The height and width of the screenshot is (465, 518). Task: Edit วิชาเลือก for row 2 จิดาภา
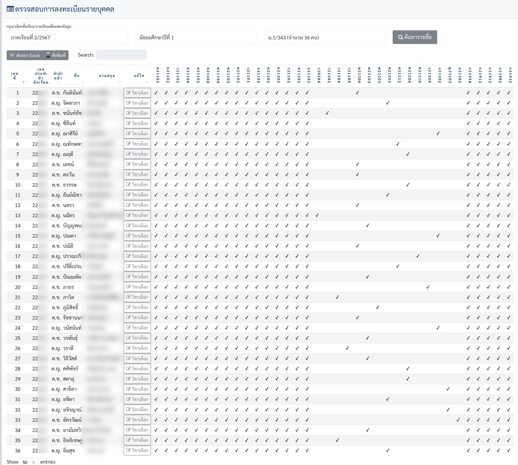coord(137,103)
